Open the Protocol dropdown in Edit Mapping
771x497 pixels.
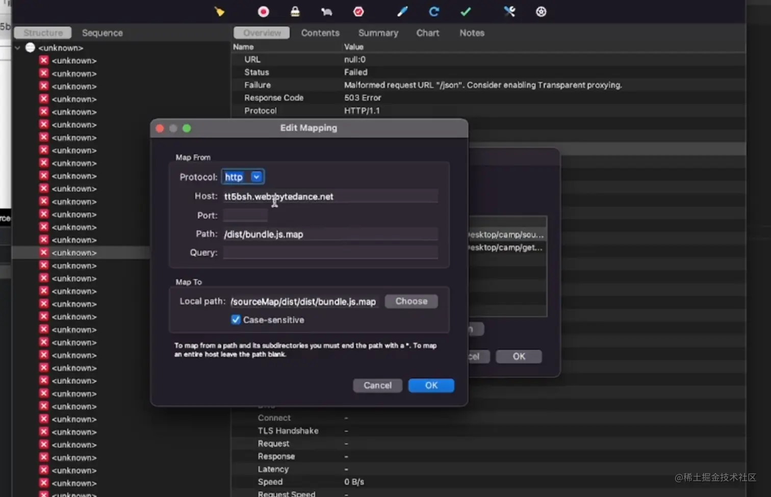pos(243,177)
